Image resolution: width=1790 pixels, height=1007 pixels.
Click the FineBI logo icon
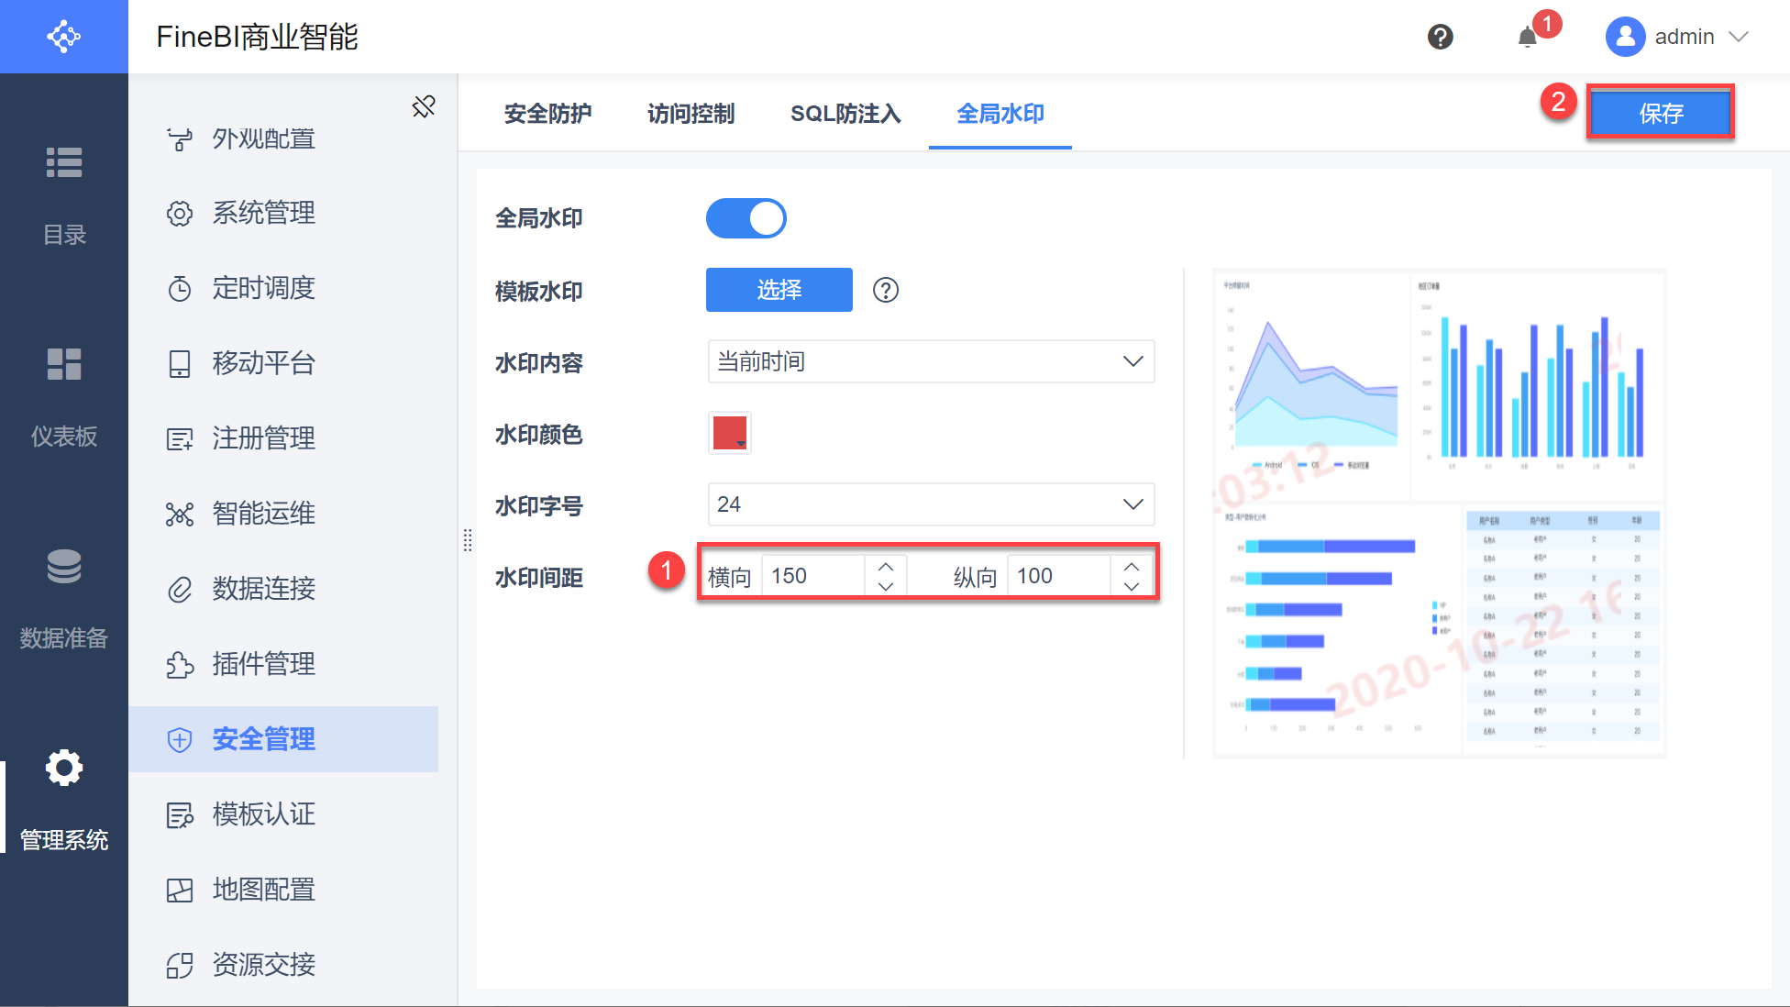click(x=64, y=37)
